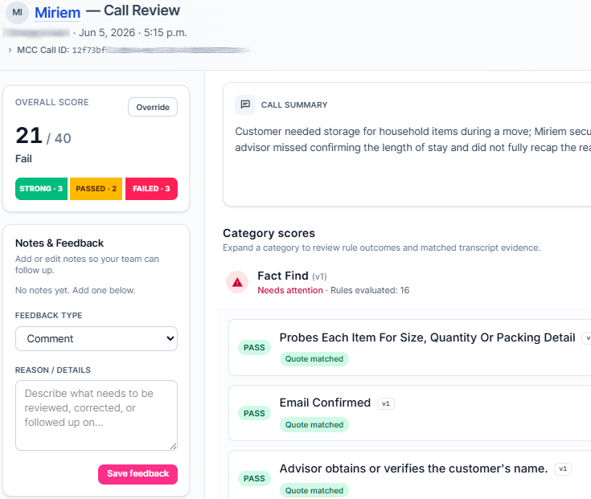Viewport: 591px width, 499px height.
Task: Click the MI avatar circle
Action: [18, 12]
